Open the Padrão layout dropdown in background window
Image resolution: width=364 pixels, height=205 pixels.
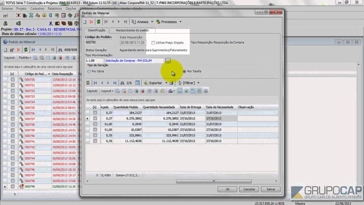[x=25, y=58]
